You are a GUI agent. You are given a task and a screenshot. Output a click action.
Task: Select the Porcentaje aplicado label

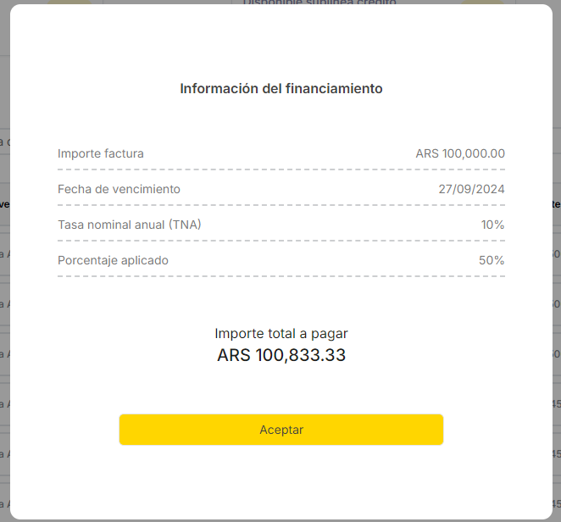click(x=113, y=260)
